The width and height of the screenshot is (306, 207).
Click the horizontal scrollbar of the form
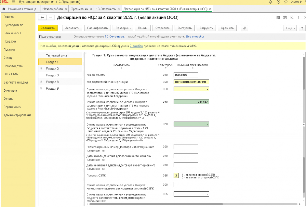click(x=155, y=204)
